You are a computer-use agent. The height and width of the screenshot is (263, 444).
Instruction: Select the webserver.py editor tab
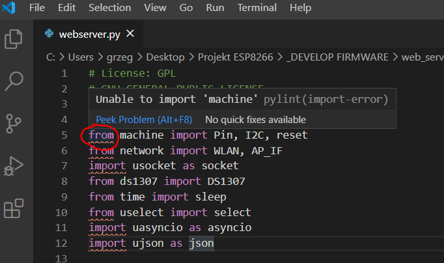pyautogui.click(x=89, y=34)
